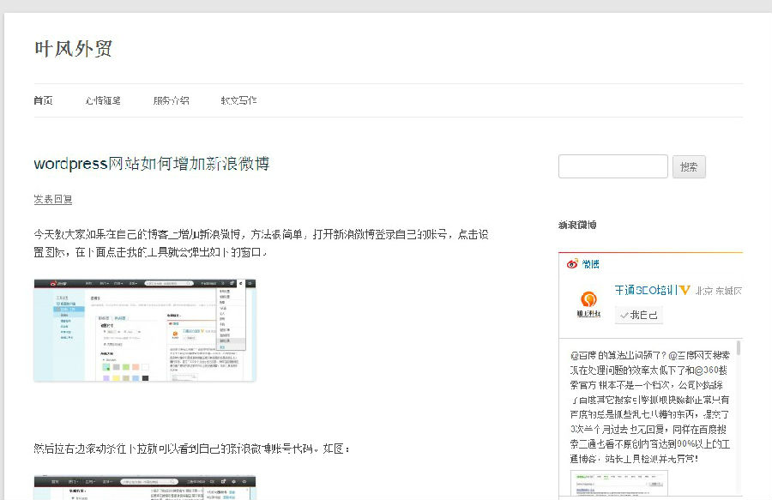This screenshot has width=772, height=500.
Task: Open the 首页 menu item
Action: point(43,100)
